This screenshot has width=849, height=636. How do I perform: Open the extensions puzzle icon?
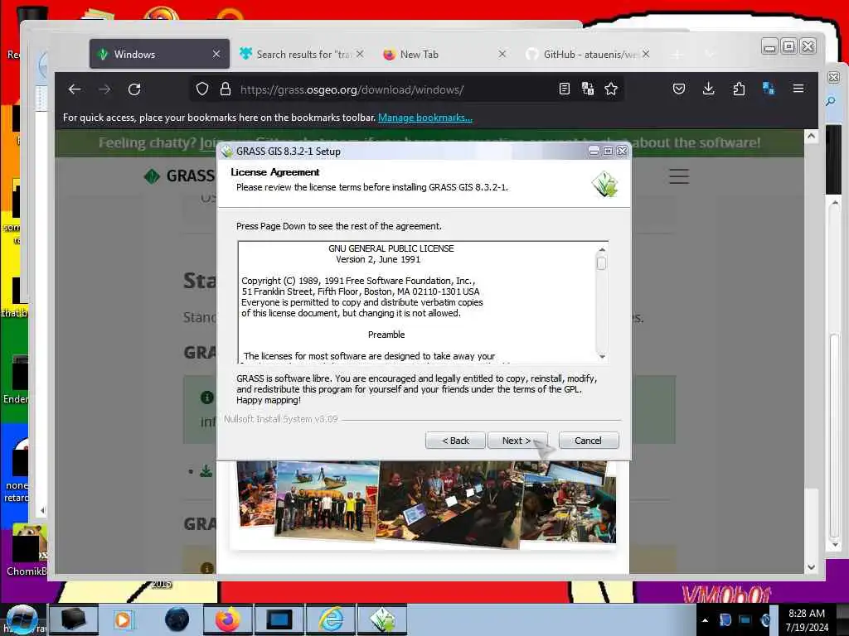(739, 89)
